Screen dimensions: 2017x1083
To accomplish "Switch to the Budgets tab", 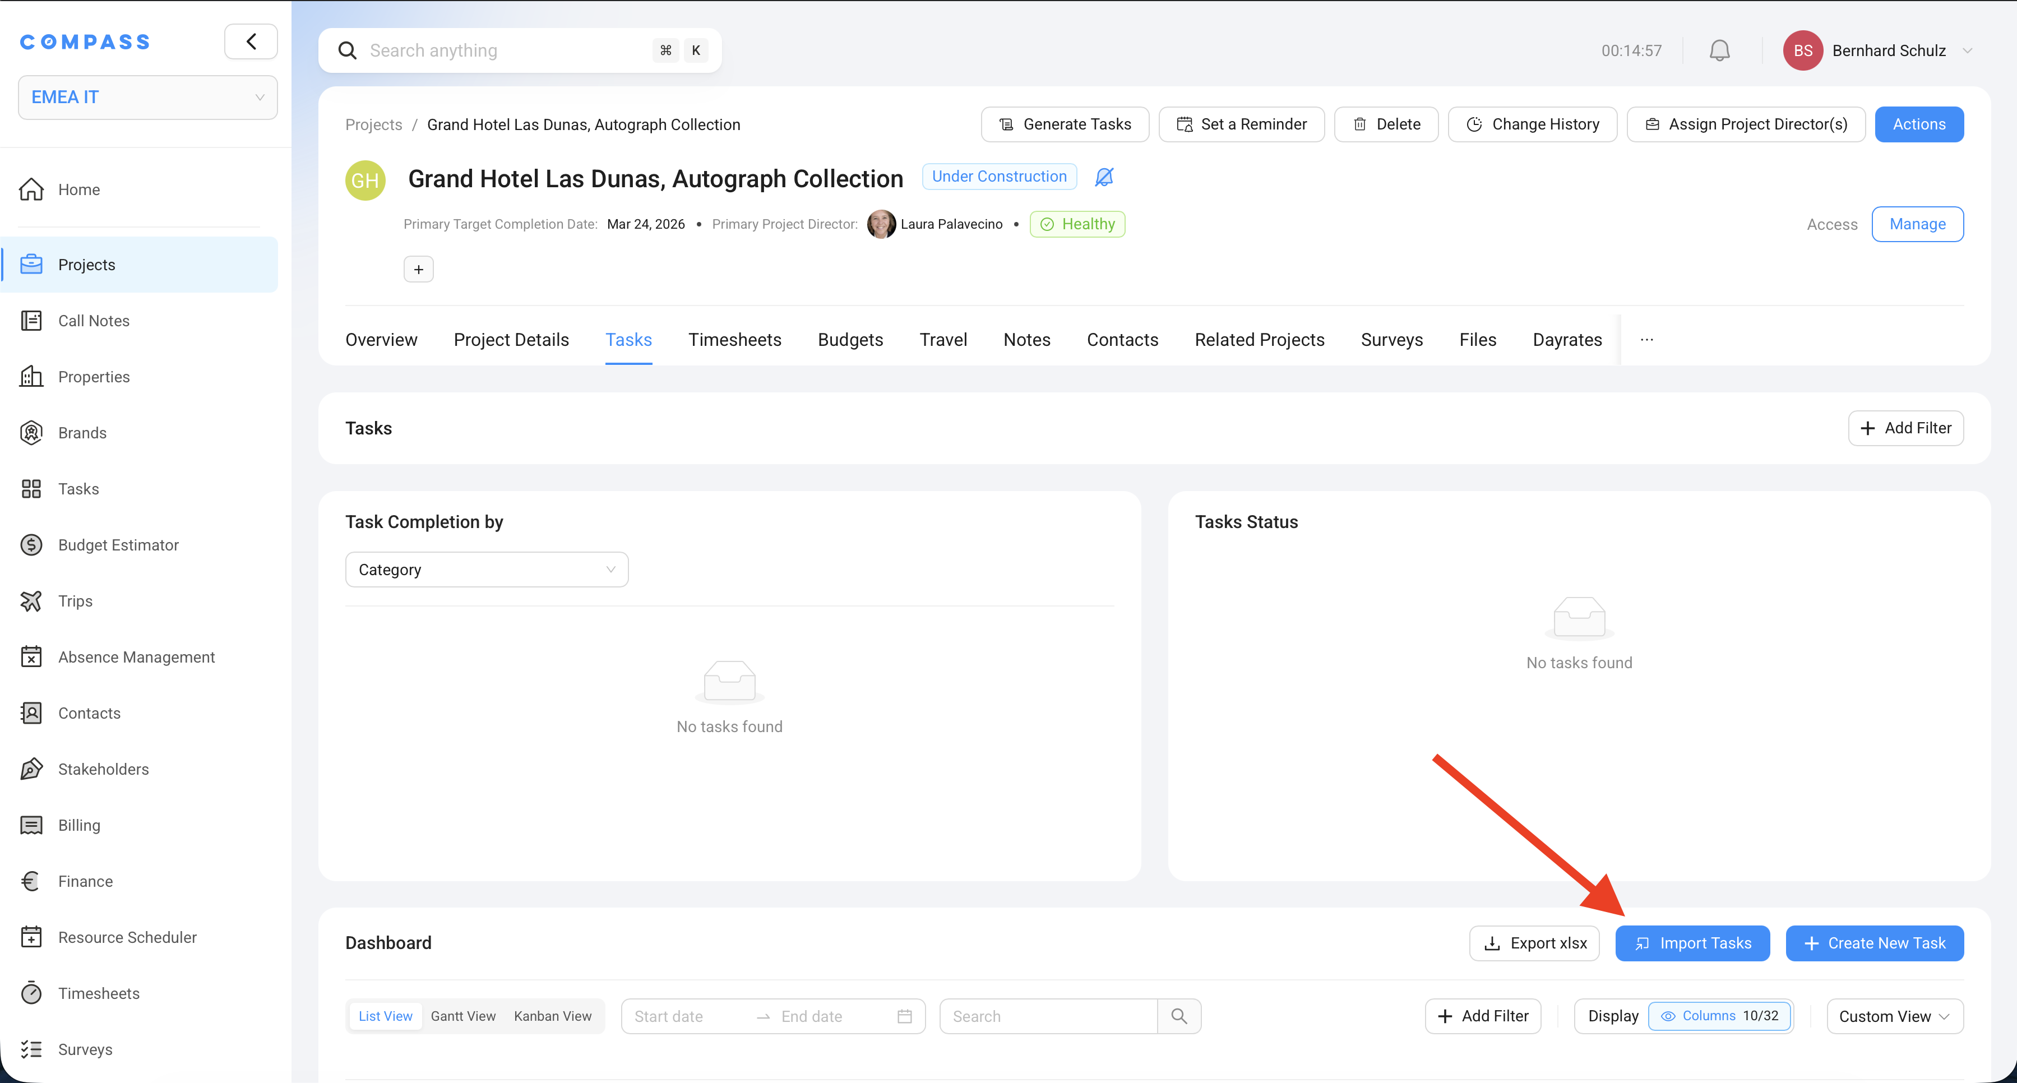I will coord(850,340).
